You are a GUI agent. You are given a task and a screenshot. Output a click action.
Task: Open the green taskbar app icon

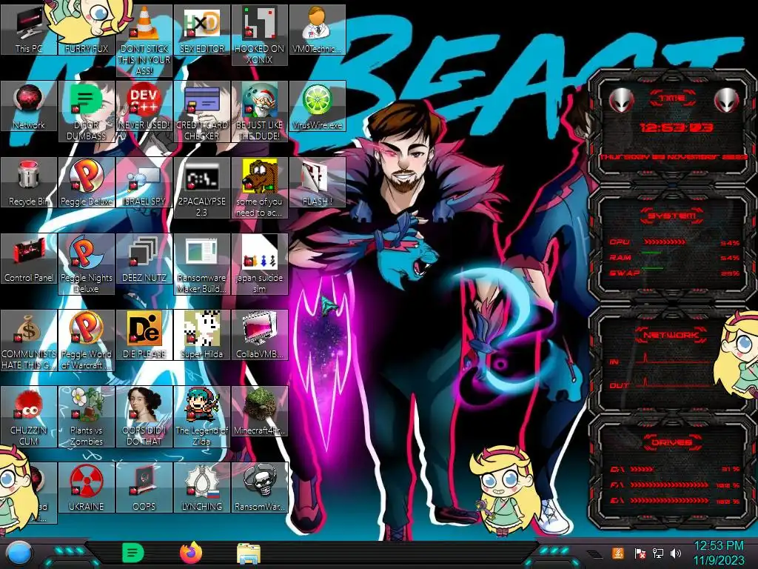(133, 553)
